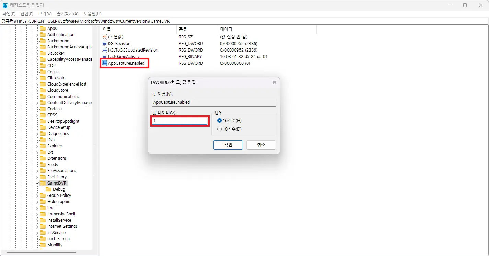Click the KGLRevision DWORD value icon
This screenshot has width=489, height=256.
tap(105, 43)
